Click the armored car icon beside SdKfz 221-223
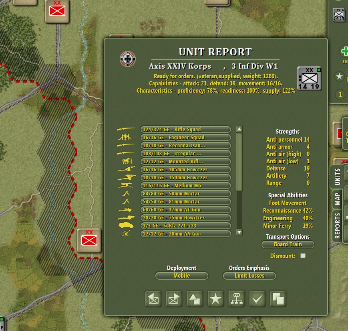Image resolution: width=348 pixels, height=331 pixels. pyautogui.click(x=126, y=225)
